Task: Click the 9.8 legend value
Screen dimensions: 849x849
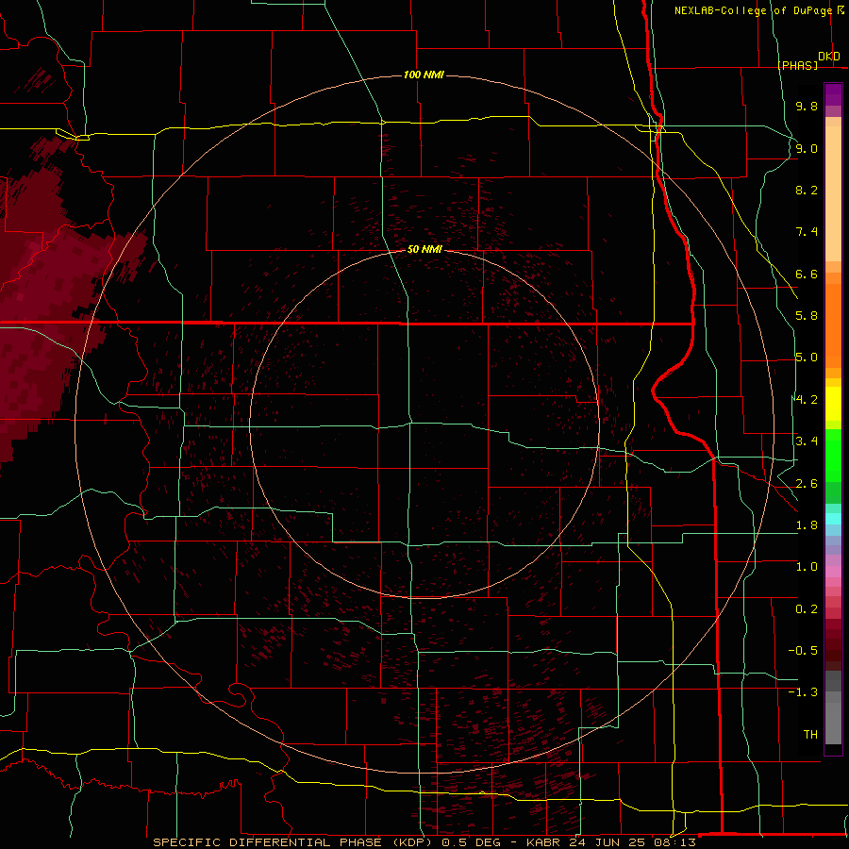Action: click(807, 106)
